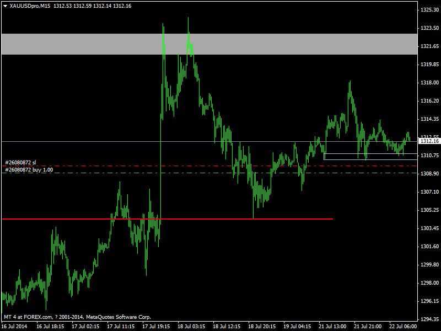Click time axis label 18 Jul 12:15

227,327
